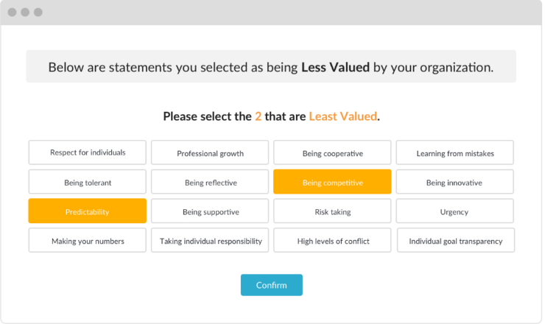Select High levels of conflict tile
545x324 pixels.
332,240
